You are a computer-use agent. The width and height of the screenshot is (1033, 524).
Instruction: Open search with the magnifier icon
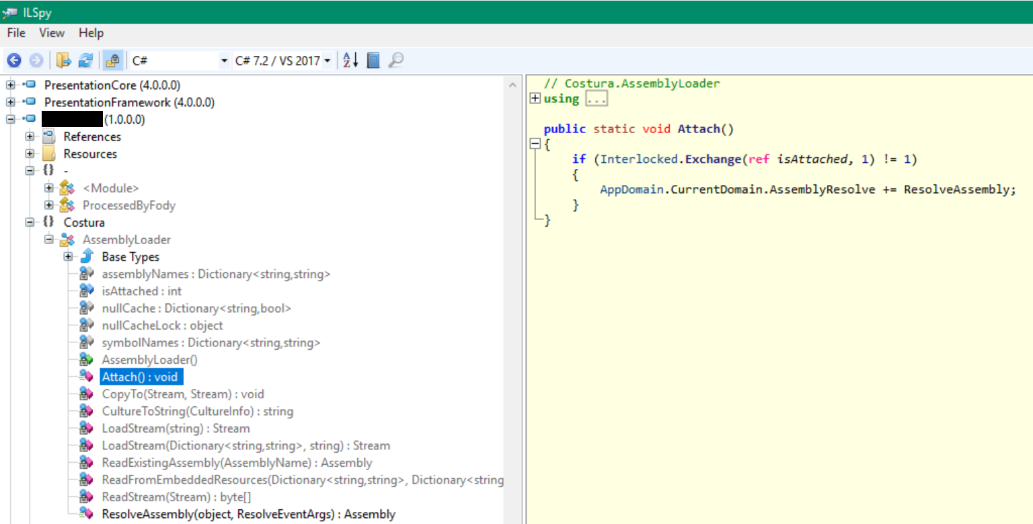tap(396, 61)
